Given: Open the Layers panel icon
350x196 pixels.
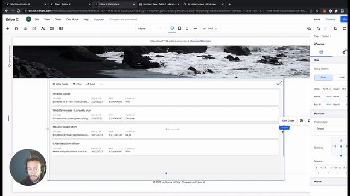Looking at the screenshot, I should pyautogui.click(x=16, y=28).
